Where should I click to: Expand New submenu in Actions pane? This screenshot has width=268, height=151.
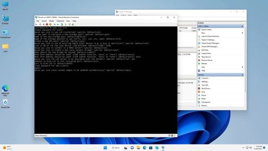pos(242,33)
